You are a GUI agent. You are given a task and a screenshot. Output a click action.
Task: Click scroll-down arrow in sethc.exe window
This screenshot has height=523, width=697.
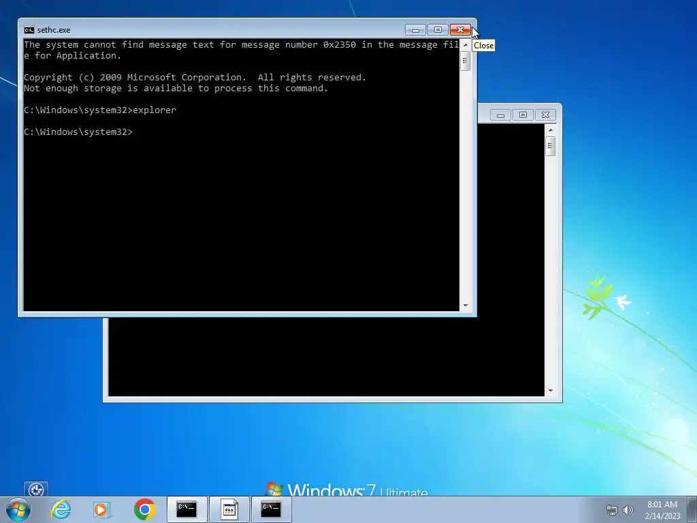pyautogui.click(x=466, y=306)
